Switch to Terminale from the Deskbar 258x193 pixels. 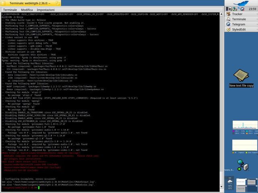tap(241, 19)
